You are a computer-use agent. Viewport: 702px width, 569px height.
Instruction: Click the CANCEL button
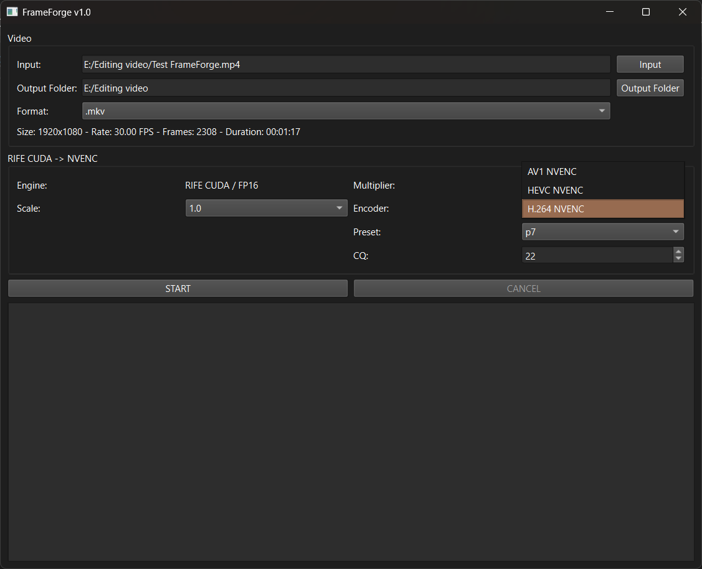click(523, 288)
